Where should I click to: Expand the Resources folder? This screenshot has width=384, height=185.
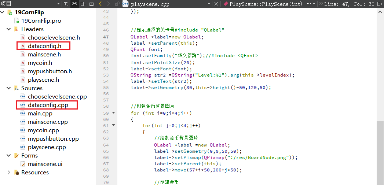[x=9, y=173]
